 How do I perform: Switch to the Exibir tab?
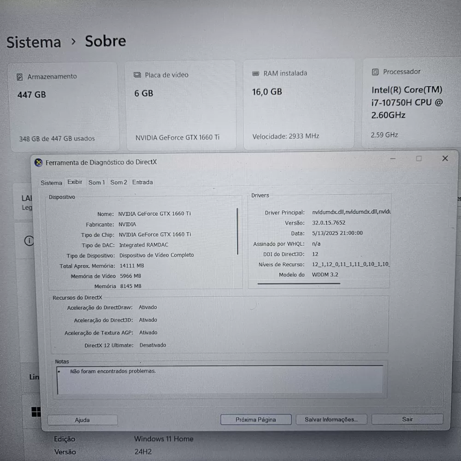click(75, 182)
